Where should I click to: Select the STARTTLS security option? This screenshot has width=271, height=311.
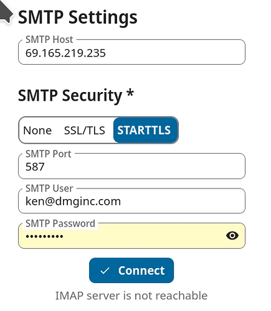pyautogui.click(x=145, y=130)
